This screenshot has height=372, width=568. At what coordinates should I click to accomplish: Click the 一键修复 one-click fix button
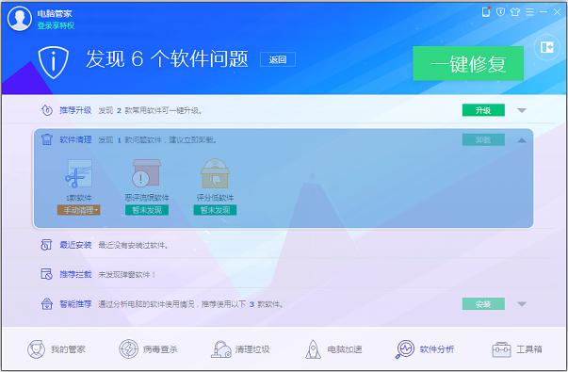[x=468, y=63]
